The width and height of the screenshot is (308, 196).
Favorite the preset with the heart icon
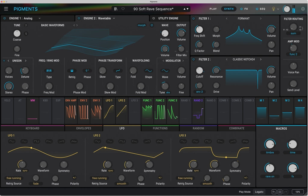123,9
